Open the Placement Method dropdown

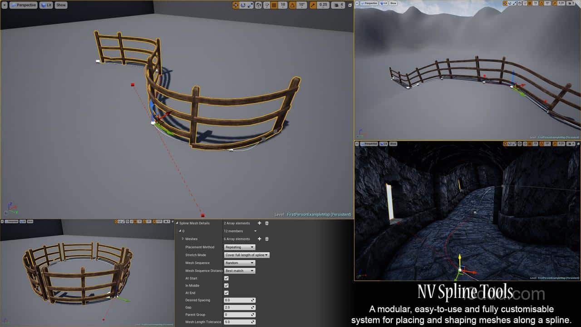(x=239, y=247)
